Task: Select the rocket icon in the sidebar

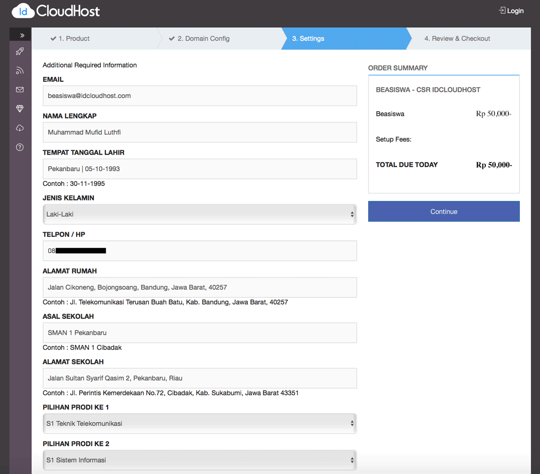Action: point(20,51)
